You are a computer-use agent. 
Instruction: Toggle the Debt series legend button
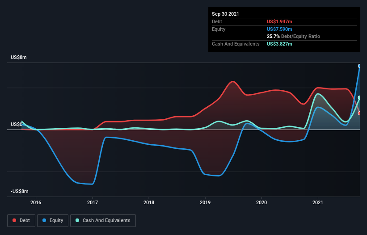[x=21, y=221]
